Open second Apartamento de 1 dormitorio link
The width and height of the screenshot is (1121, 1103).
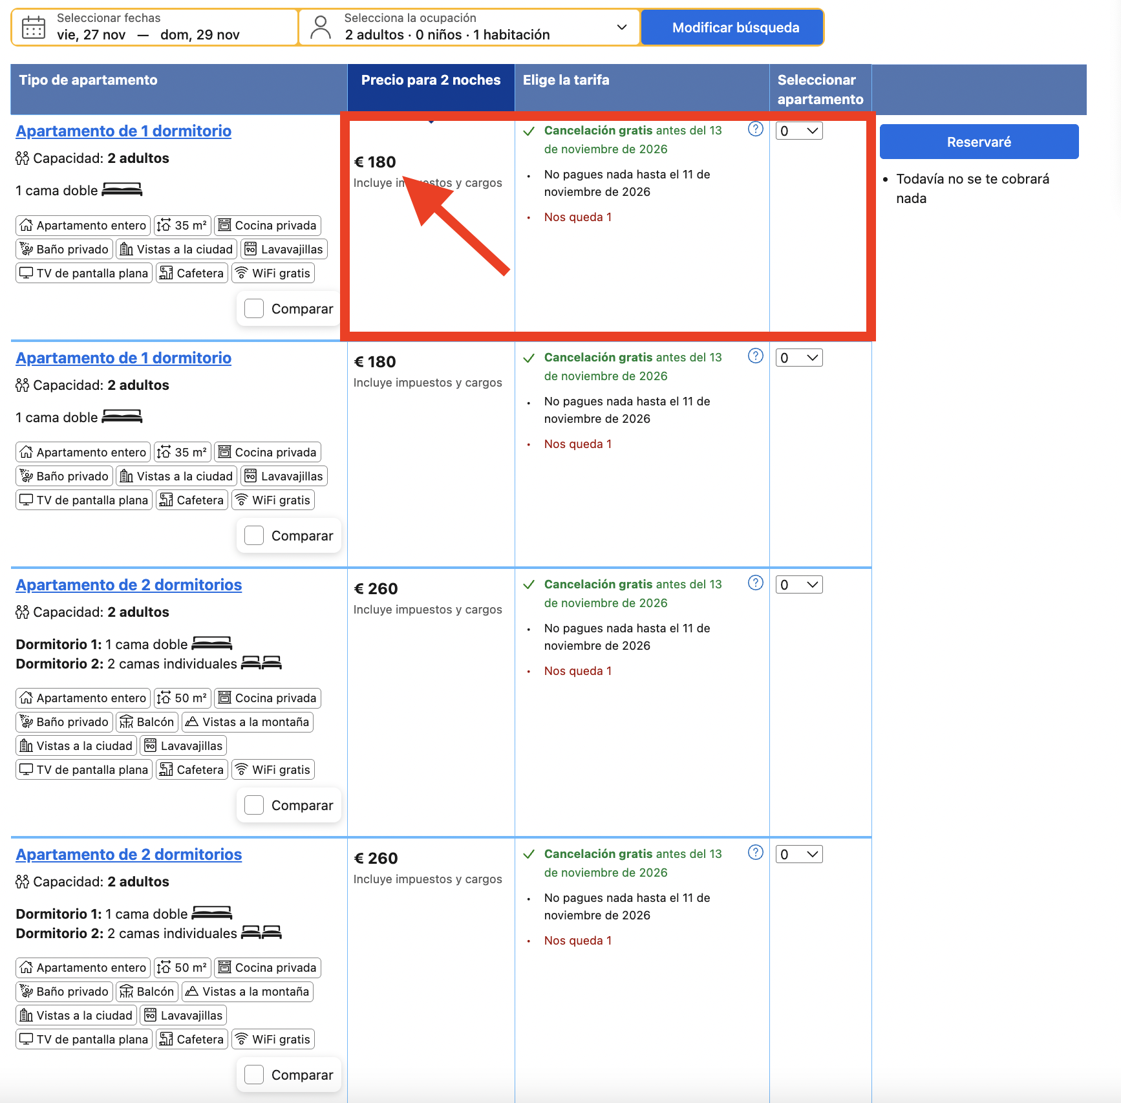123,358
